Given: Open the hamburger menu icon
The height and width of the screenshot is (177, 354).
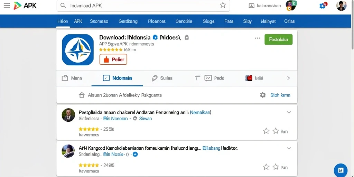Looking at the screenshot, I should point(7,6).
